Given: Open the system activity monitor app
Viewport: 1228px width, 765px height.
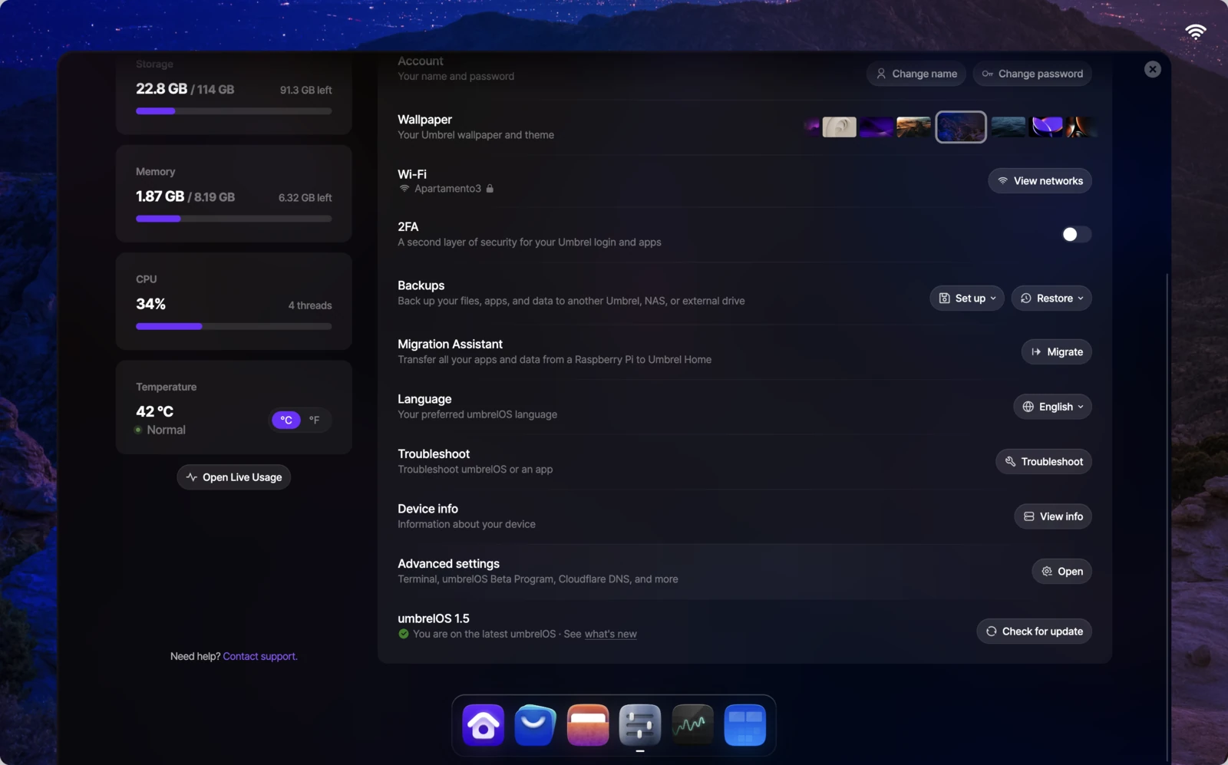Looking at the screenshot, I should tap(692, 724).
